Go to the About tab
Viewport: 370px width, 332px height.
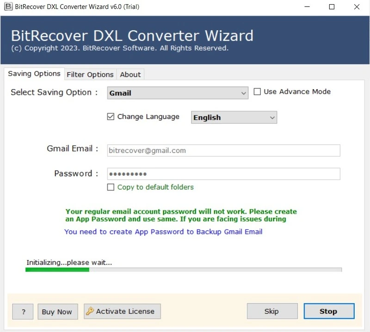(x=130, y=74)
